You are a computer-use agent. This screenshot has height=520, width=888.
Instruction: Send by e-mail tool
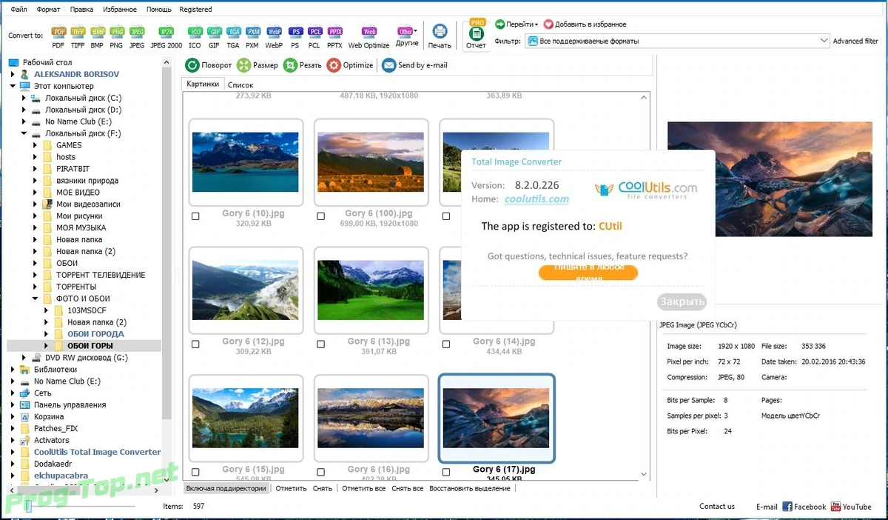[415, 65]
